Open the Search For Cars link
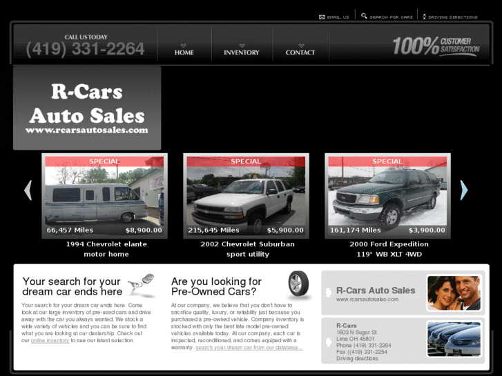 coord(392,17)
